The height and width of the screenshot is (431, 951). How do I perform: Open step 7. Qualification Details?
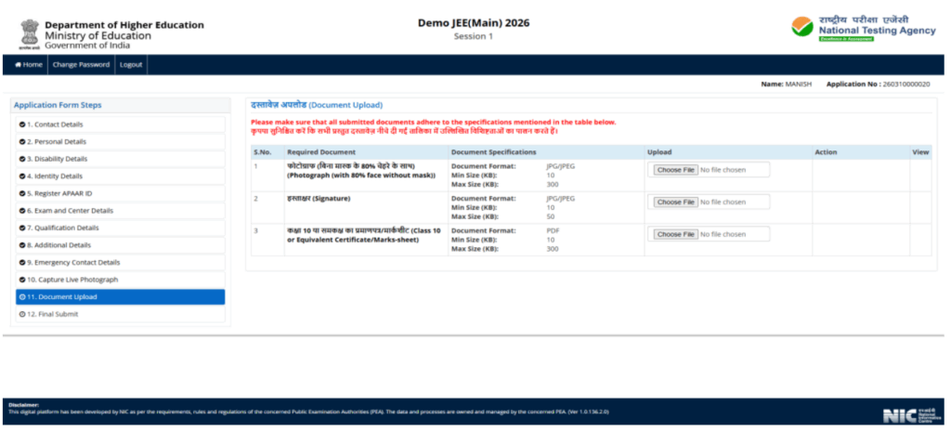[120, 228]
